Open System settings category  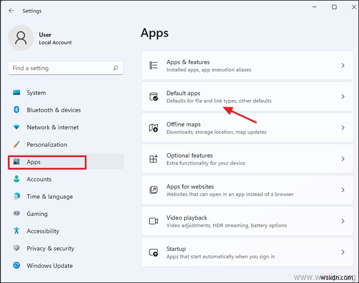tap(66, 93)
